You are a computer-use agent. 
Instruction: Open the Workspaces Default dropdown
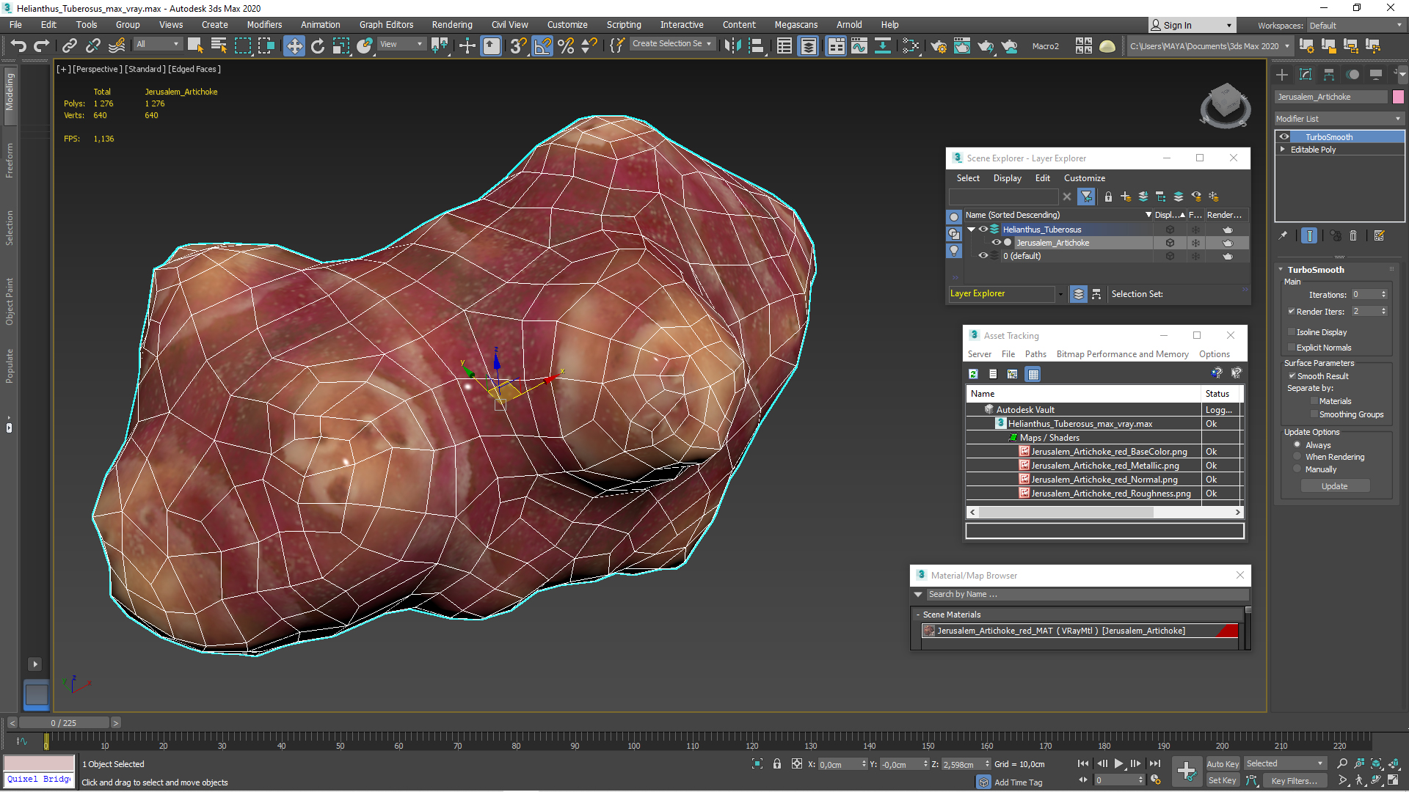point(1356,25)
